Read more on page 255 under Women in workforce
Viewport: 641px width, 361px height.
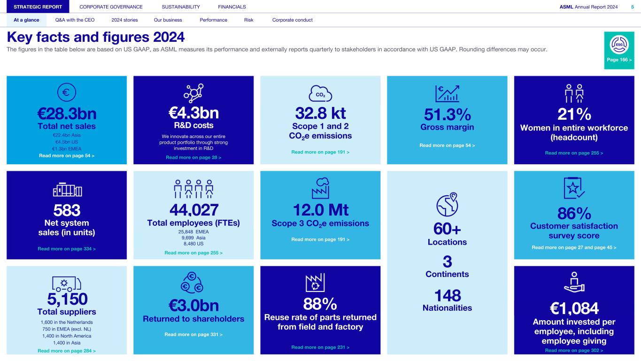coord(574,153)
